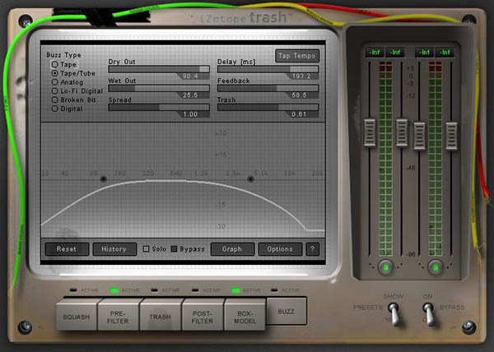Switch to the TRASH module
The height and width of the screenshot is (352, 494).
(x=161, y=314)
